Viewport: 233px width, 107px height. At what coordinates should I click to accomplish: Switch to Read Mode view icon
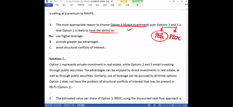coord(149,105)
